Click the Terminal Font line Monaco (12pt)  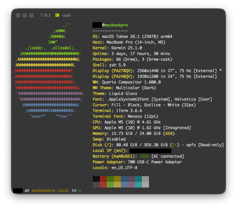pyautogui.click(x=126, y=116)
